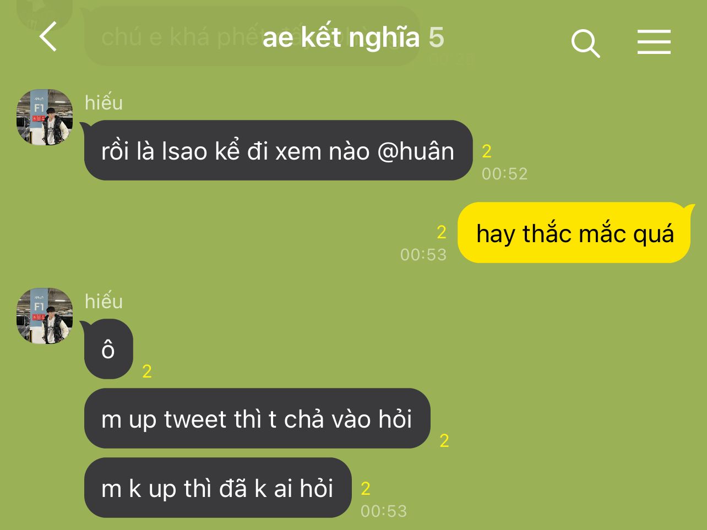Select the short "ô" message bubble
Image resolution: width=707 pixels, height=530 pixels.
pos(108,349)
